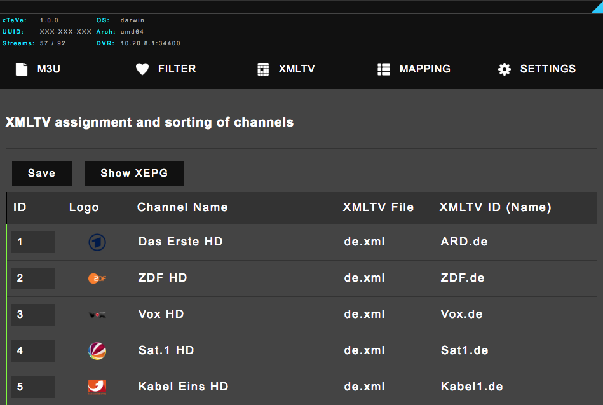Click the ARD.de XMLTV ID entry

464,242
